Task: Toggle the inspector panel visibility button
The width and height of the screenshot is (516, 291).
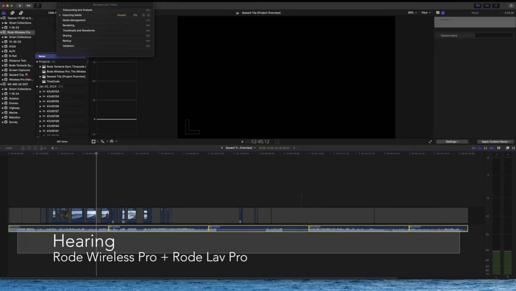Action: tap(496, 5)
